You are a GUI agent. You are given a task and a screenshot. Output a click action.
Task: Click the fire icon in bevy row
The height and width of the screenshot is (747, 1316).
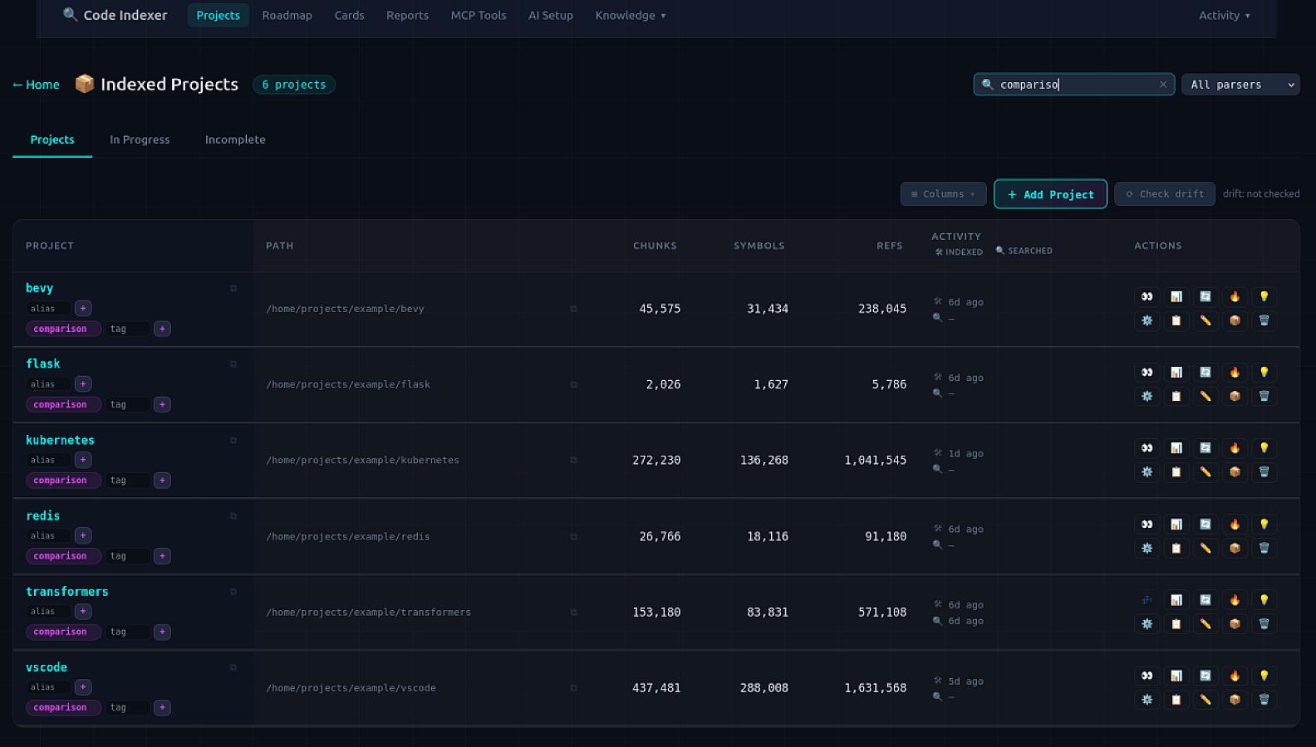tap(1235, 296)
